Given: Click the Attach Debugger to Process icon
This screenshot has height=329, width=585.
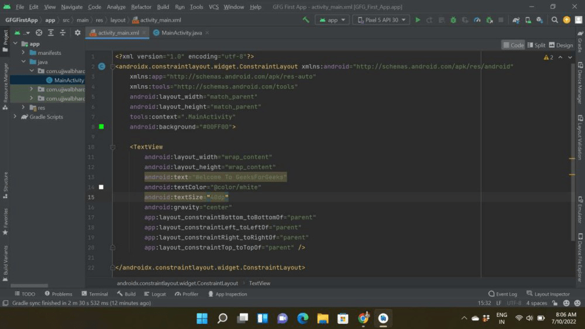Looking at the screenshot, I should coord(489,20).
